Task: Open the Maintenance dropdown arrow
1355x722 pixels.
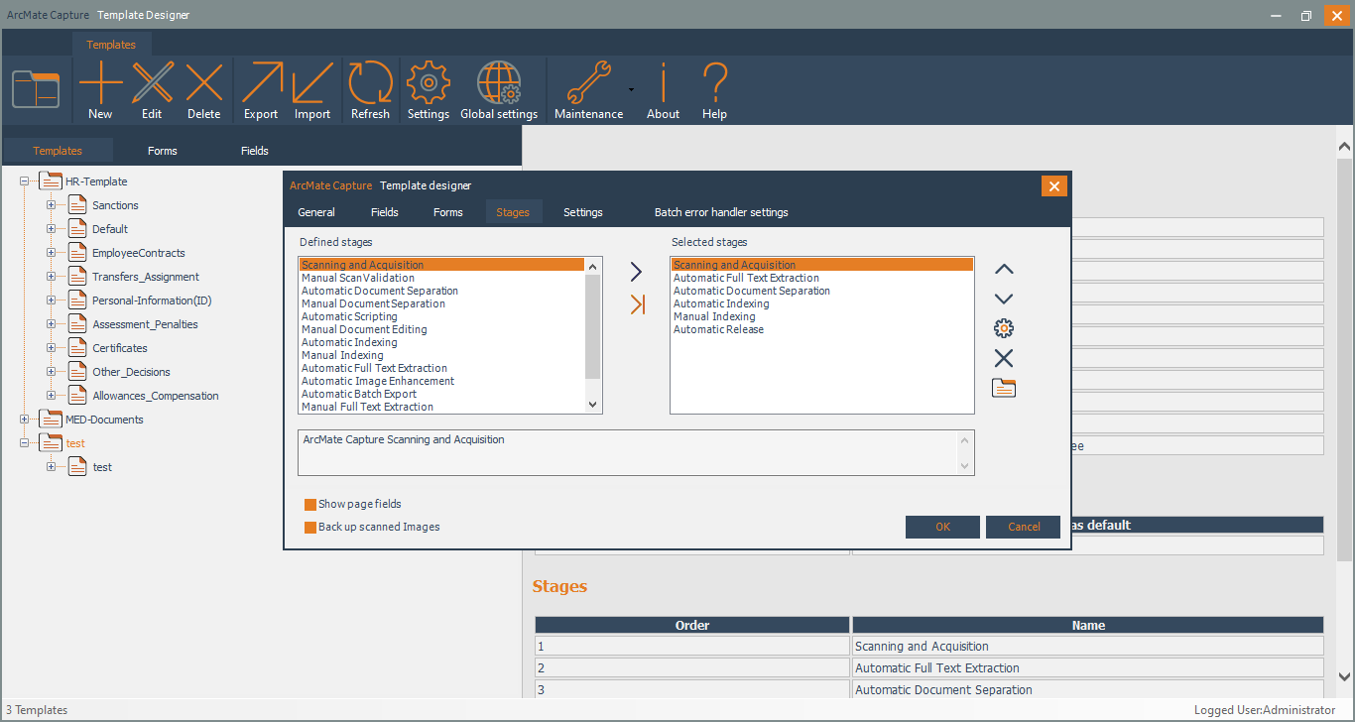Action: [631, 90]
